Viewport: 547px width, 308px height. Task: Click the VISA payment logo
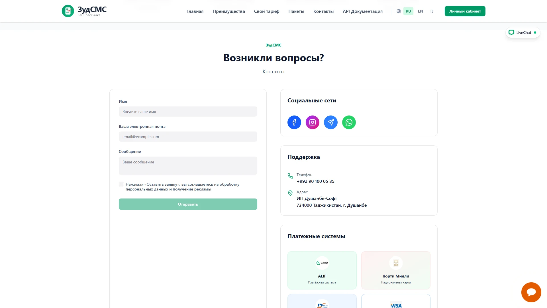(x=396, y=305)
